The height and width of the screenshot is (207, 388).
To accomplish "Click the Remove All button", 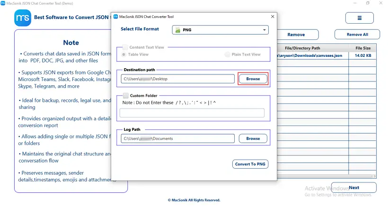I will click(357, 35).
